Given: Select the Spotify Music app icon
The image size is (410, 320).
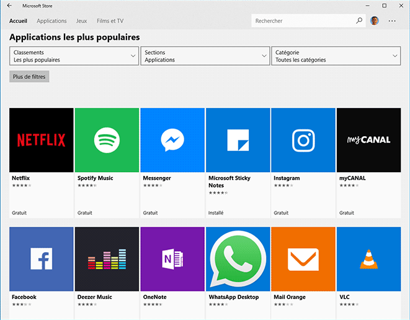Looking at the screenshot, I should click(107, 140).
